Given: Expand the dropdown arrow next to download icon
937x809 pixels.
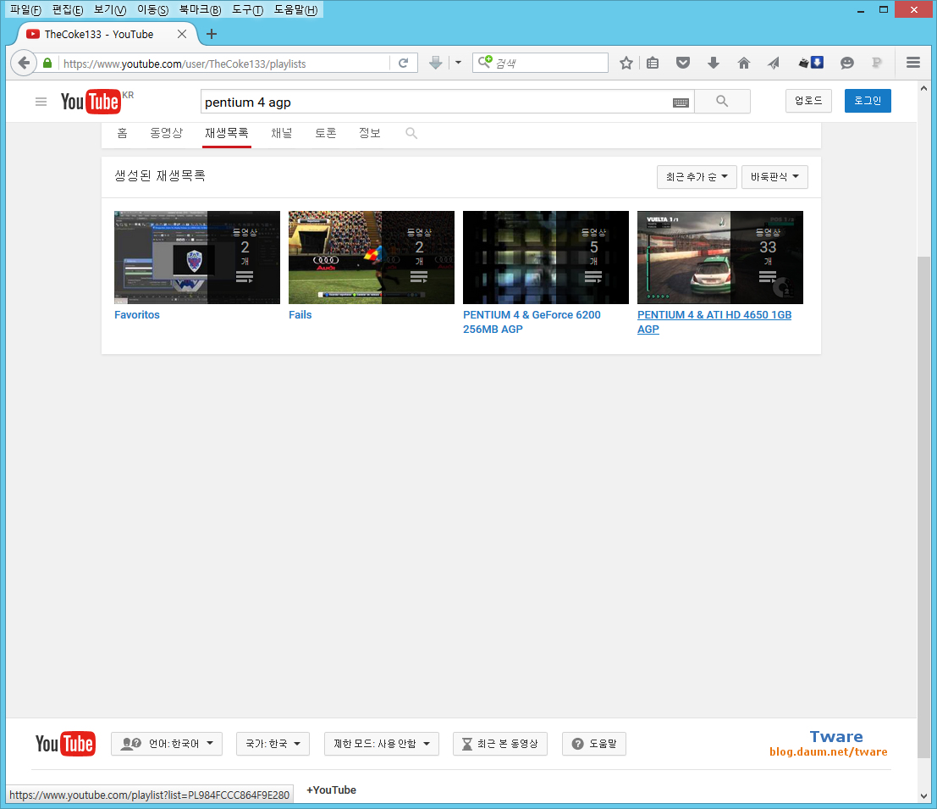Looking at the screenshot, I should pos(458,63).
